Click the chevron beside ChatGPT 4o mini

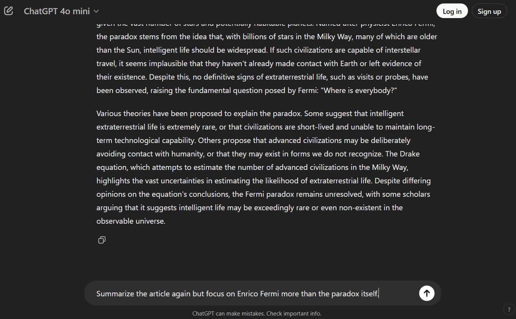96,12
